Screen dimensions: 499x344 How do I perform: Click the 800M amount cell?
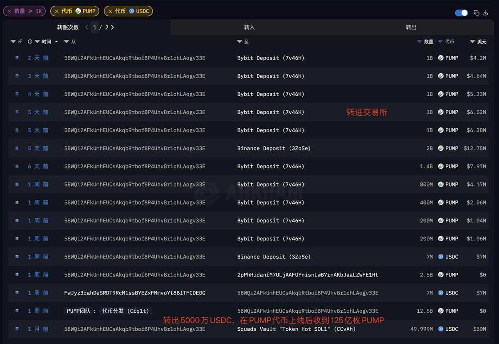tap(426, 184)
